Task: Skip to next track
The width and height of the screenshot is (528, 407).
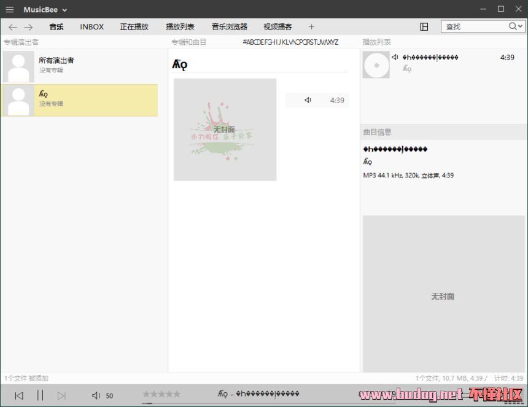Action: pyautogui.click(x=61, y=395)
